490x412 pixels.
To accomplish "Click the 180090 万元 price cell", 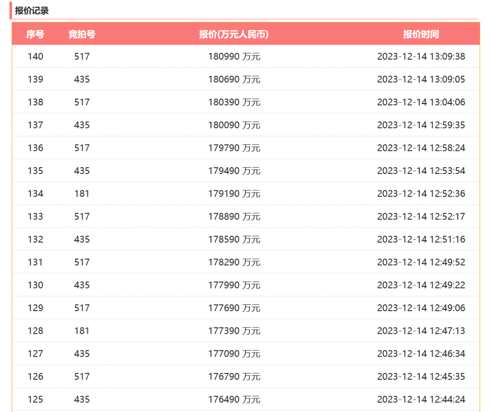I will tap(234, 125).
